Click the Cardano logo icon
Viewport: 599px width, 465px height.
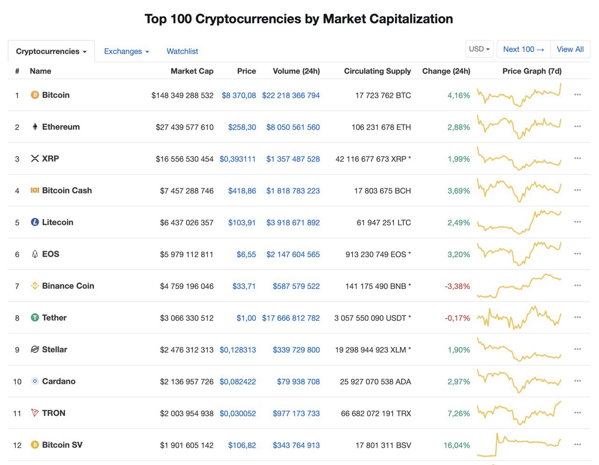point(35,381)
